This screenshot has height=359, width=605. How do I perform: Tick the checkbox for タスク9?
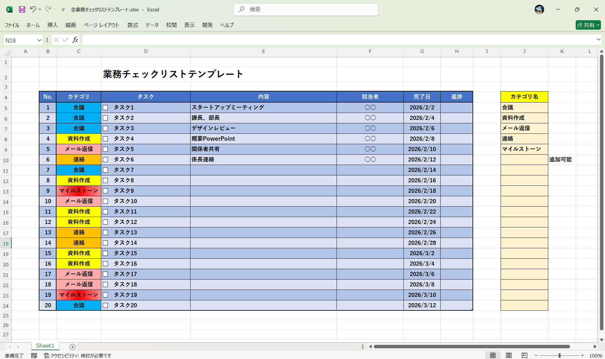106,191
